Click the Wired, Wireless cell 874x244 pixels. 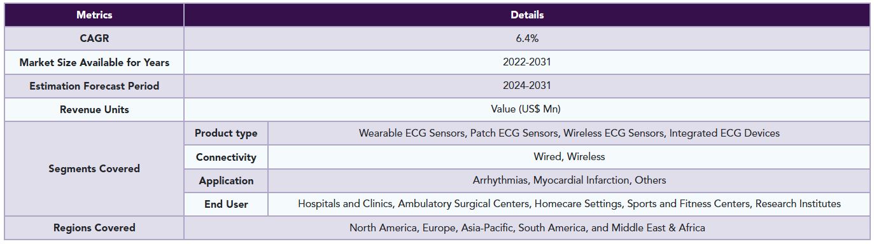tap(569, 157)
